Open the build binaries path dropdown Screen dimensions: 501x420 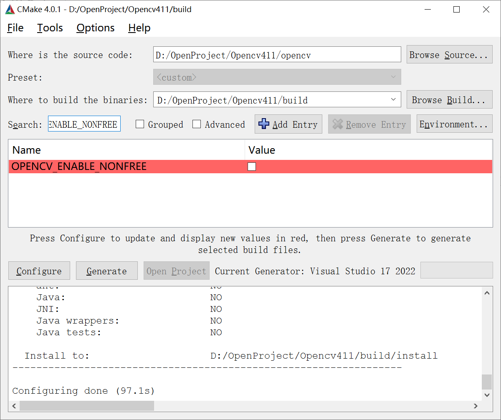(x=393, y=99)
